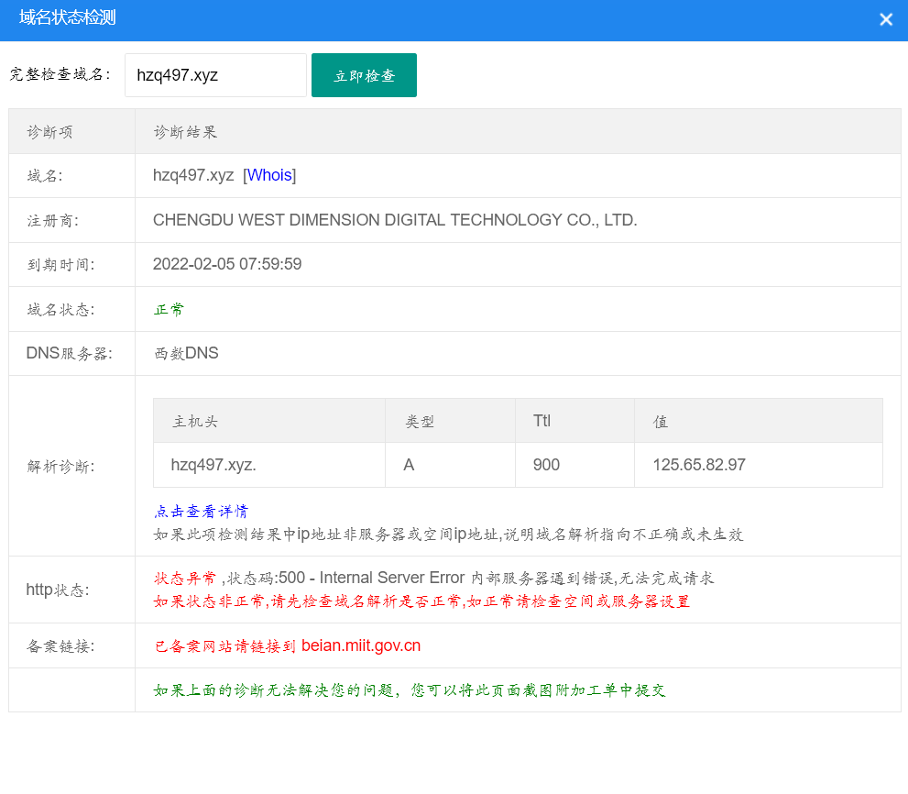Click the 域名 row label
908x794 pixels.
click(x=45, y=176)
